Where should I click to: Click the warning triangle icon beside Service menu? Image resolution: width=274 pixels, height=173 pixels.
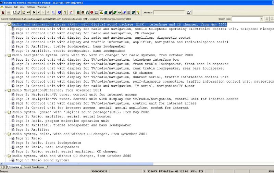click(2, 7)
